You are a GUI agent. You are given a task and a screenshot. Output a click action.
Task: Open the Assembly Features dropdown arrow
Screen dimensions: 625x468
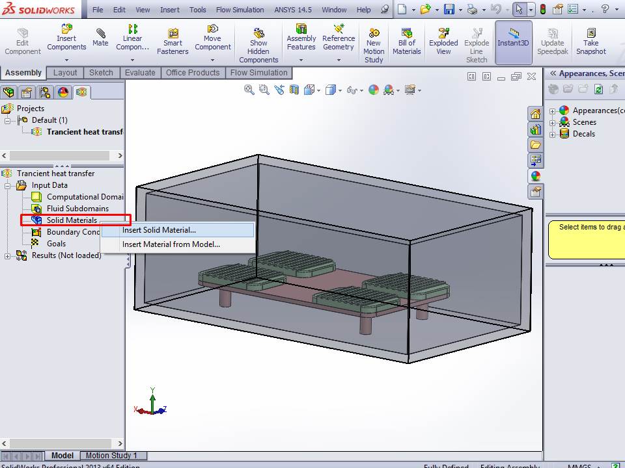click(301, 60)
